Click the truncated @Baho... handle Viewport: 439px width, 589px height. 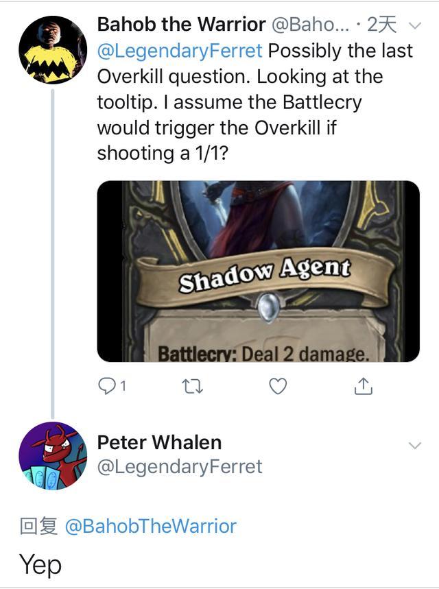tap(313, 25)
